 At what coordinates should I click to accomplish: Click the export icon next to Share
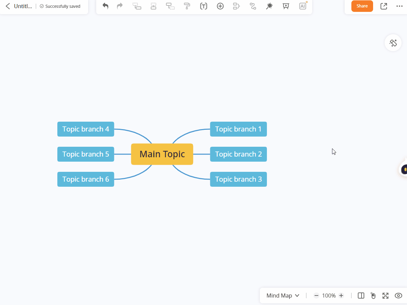pos(384,6)
